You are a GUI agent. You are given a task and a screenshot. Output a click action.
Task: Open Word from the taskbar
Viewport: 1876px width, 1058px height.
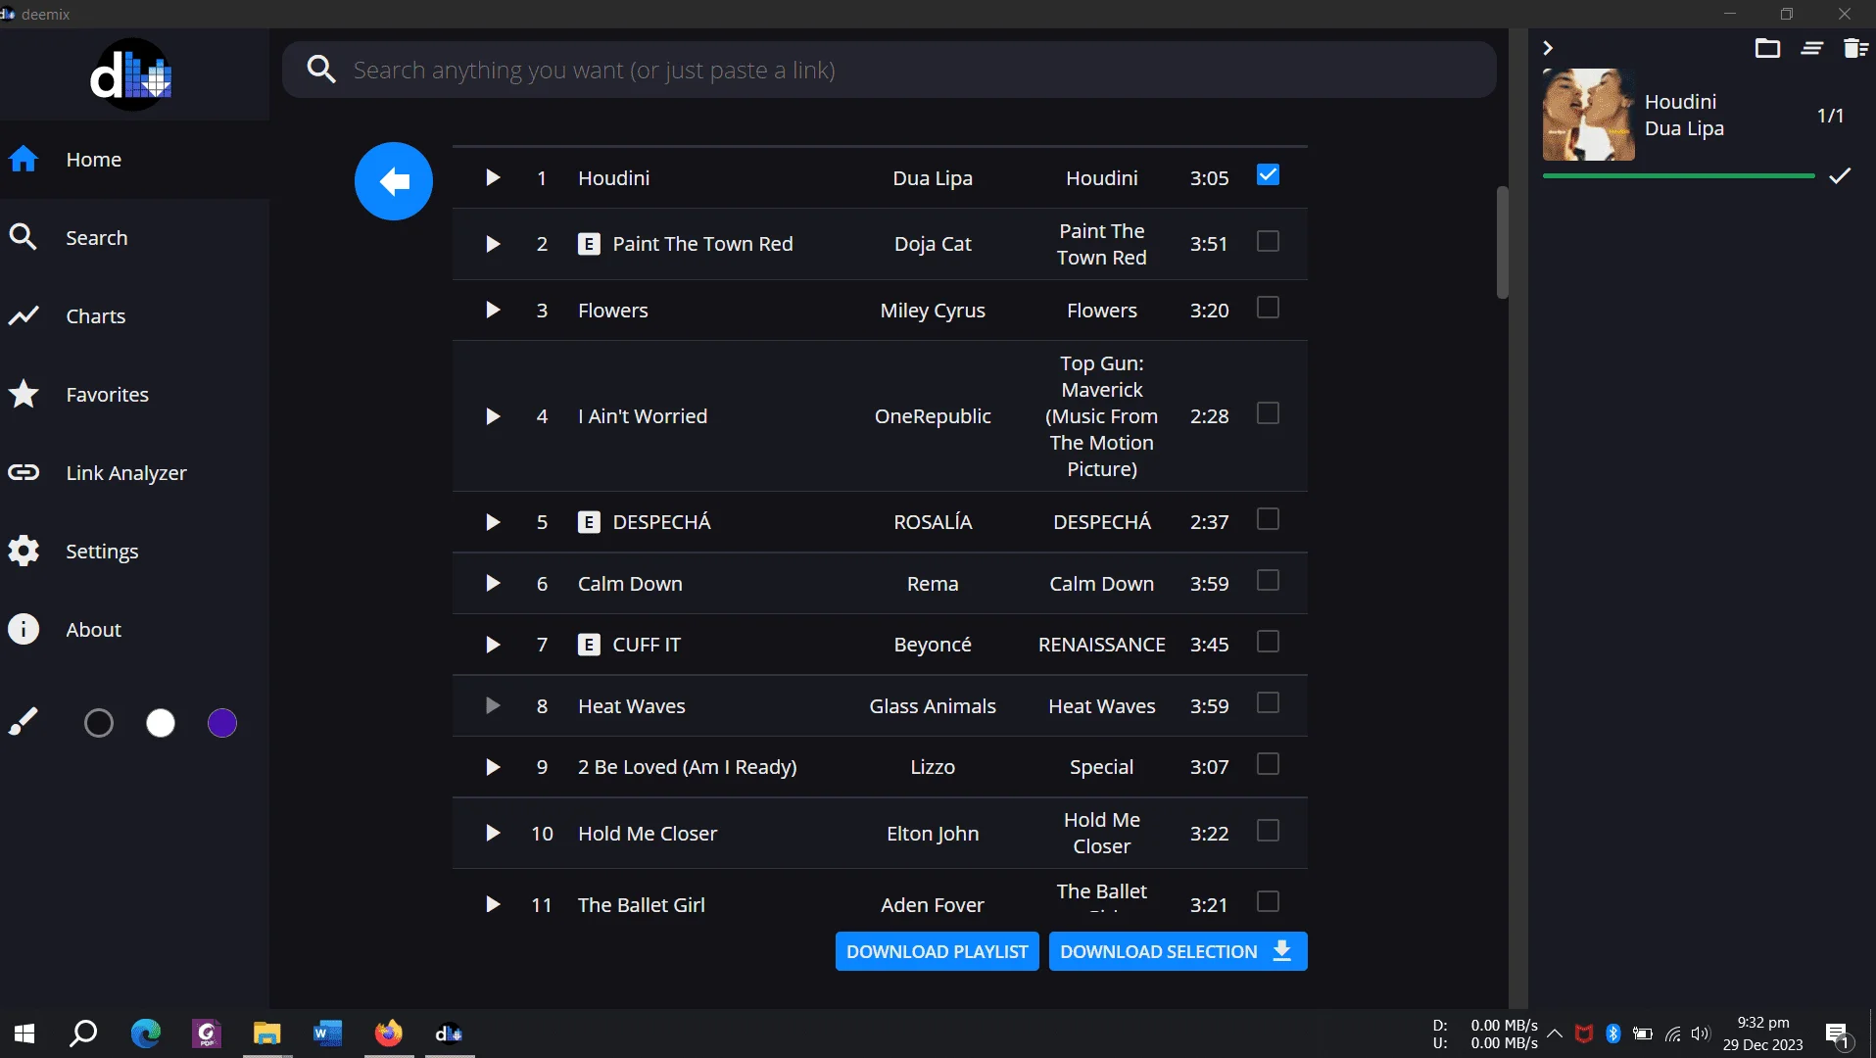tap(328, 1034)
